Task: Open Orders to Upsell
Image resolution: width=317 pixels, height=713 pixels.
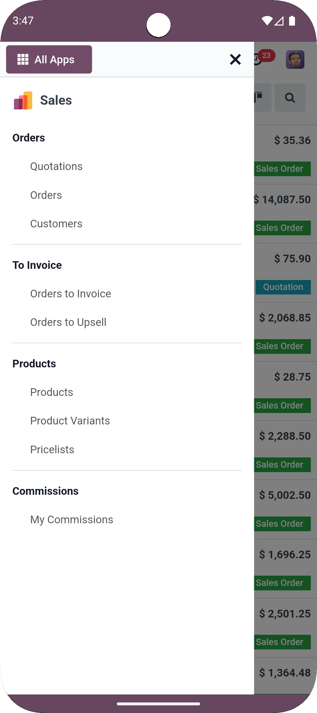Action: click(x=68, y=322)
